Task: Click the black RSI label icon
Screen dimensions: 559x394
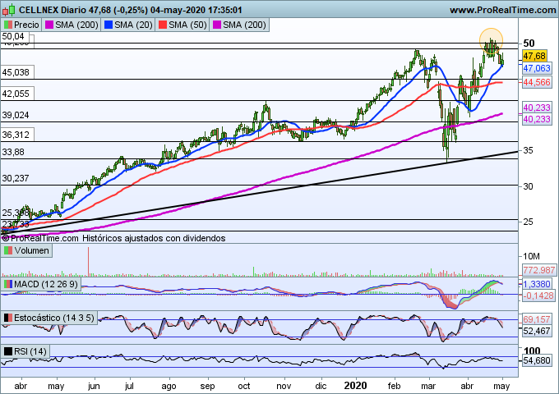Action: 8,351
